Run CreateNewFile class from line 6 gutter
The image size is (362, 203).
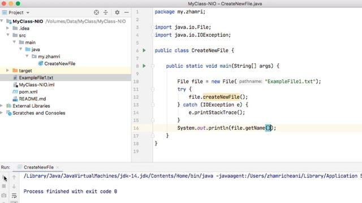[144, 50]
